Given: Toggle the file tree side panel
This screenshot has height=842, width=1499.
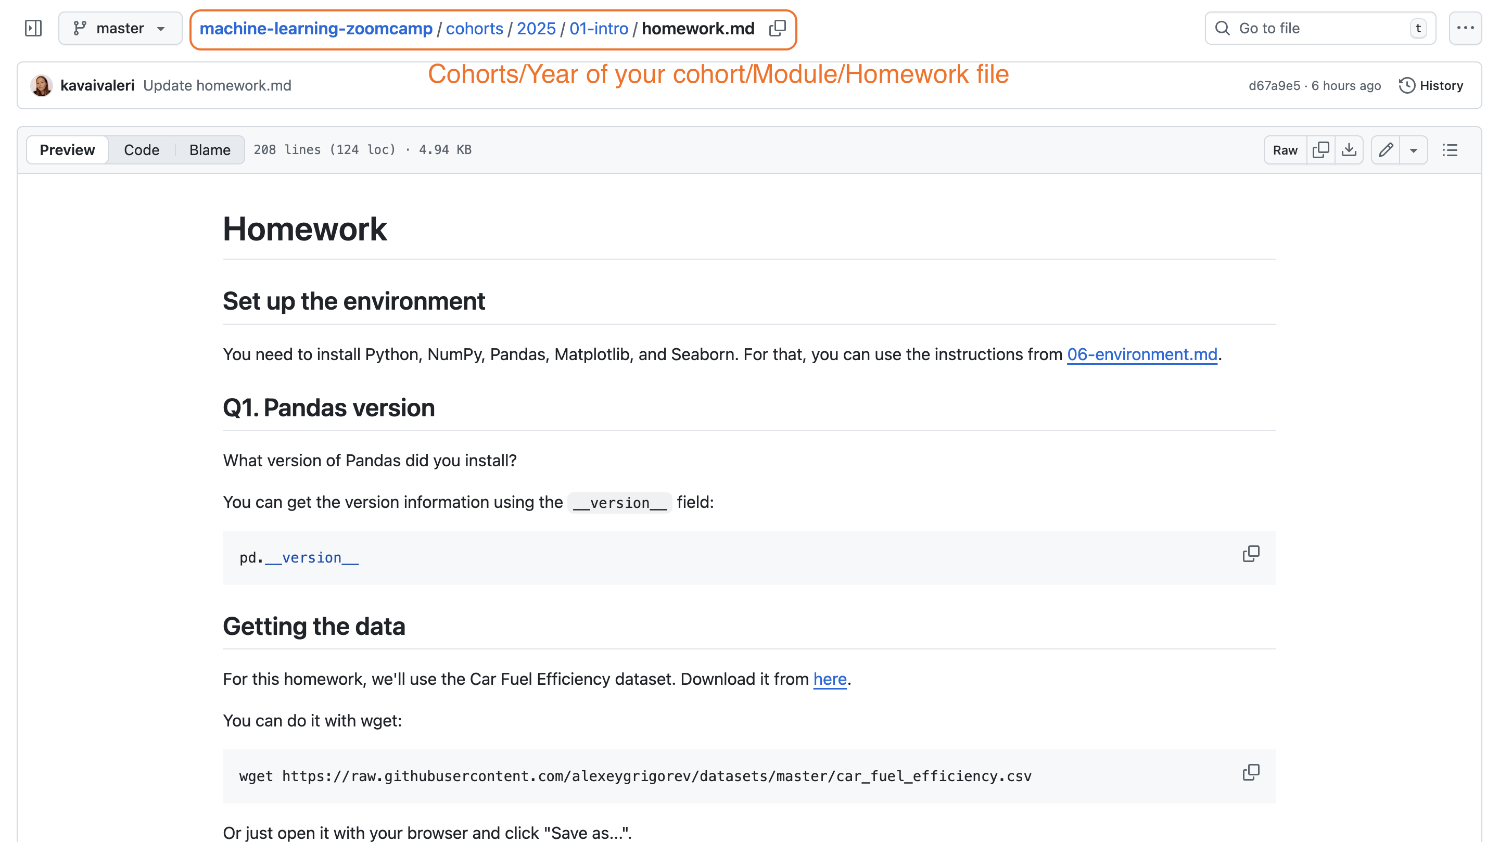Looking at the screenshot, I should click(33, 28).
